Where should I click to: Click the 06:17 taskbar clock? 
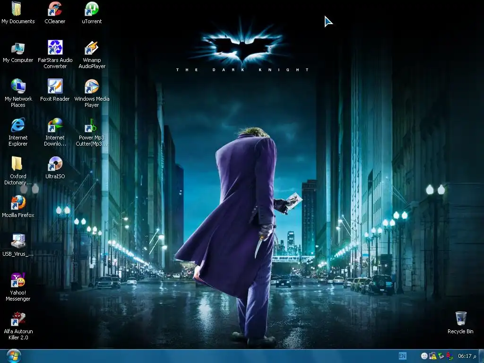pyautogui.click(x=467, y=356)
